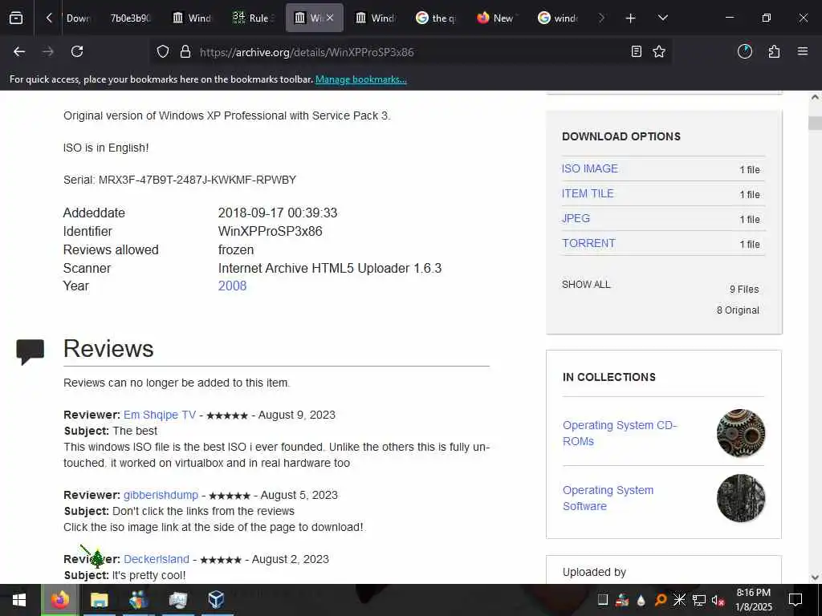This screenshot has height=616, width=822.
Task: Switch to the 7b0e3b90 tab
Action: tap(130, 18)
